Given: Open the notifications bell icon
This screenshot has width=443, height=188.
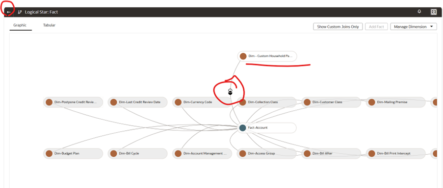Looking at the screenshot, I should (x=419, y=12).
